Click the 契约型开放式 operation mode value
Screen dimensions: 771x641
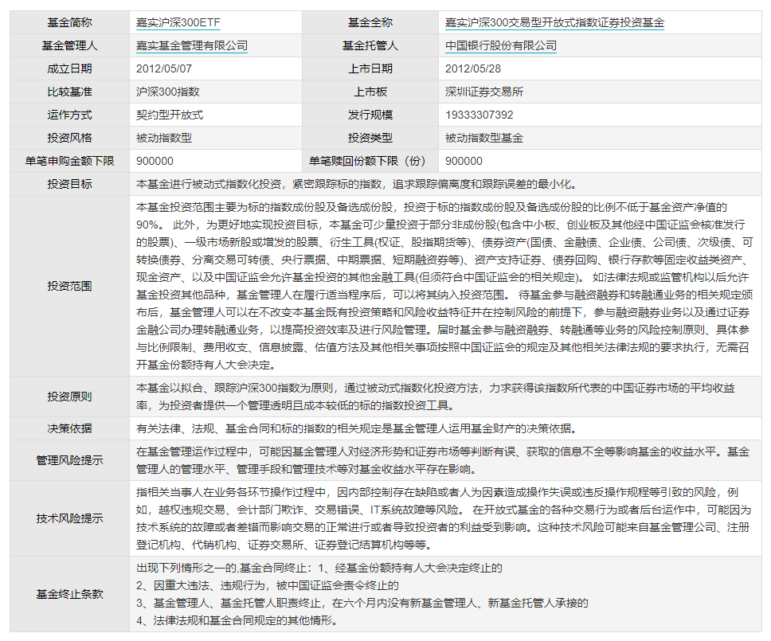(x=170, y=115)
